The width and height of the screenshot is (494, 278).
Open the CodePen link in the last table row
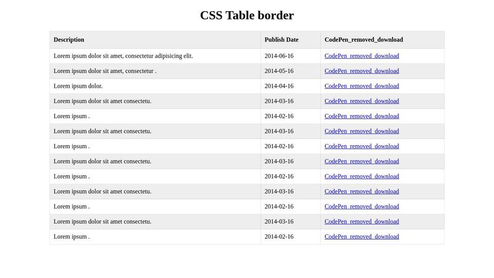click(361, 237)
